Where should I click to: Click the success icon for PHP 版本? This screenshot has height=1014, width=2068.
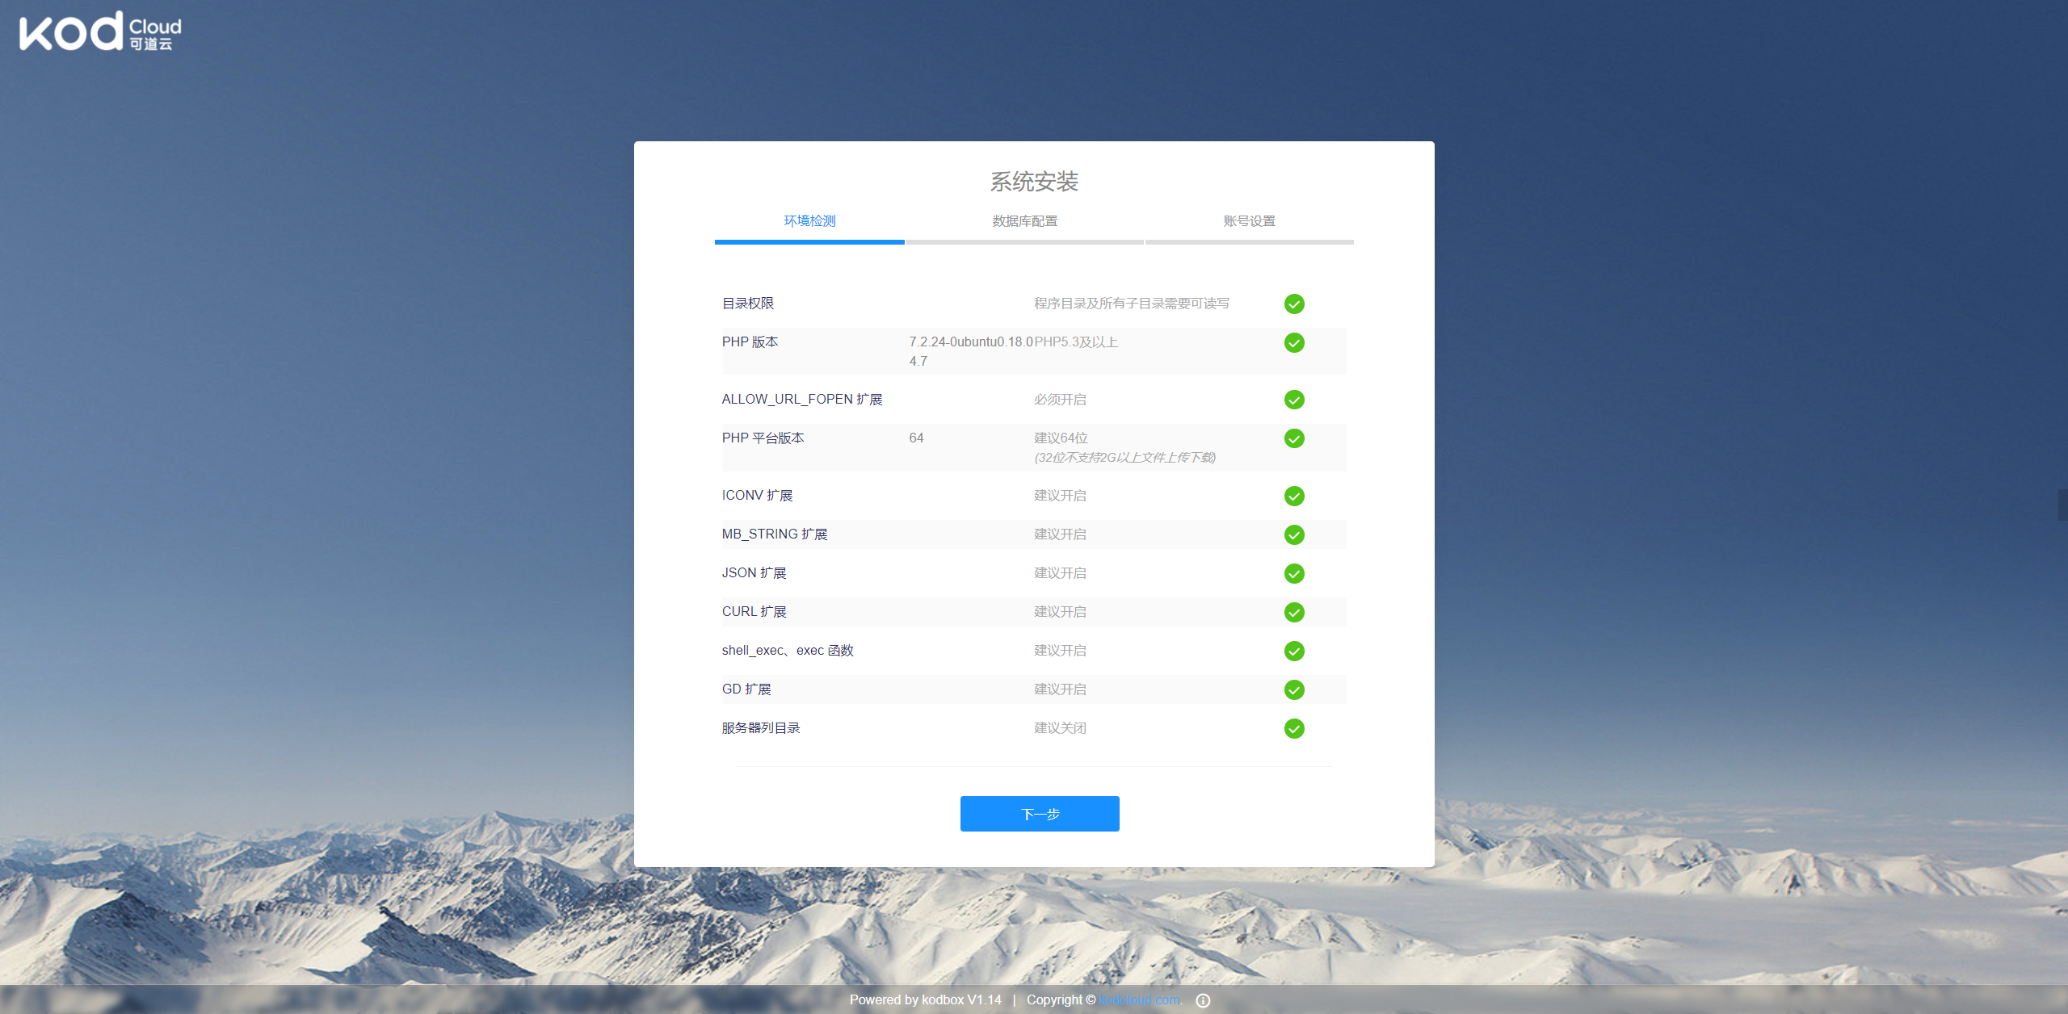click(1294, 342)
